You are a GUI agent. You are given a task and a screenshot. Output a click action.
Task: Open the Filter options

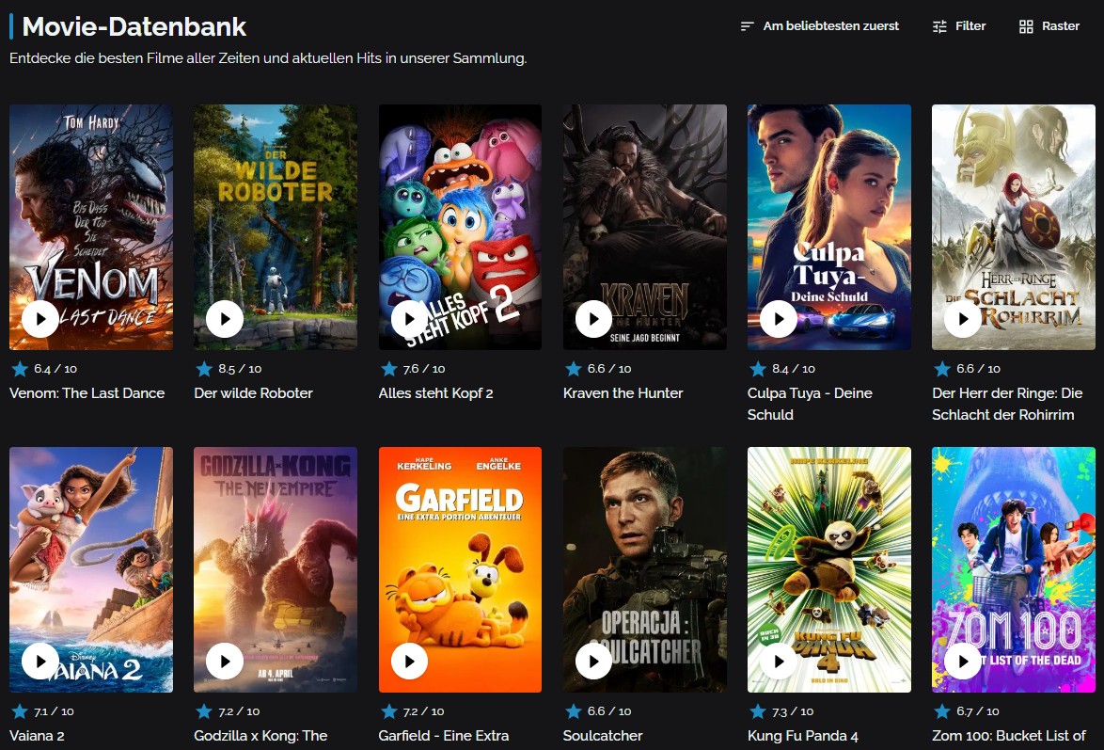[x=959, y=26]
